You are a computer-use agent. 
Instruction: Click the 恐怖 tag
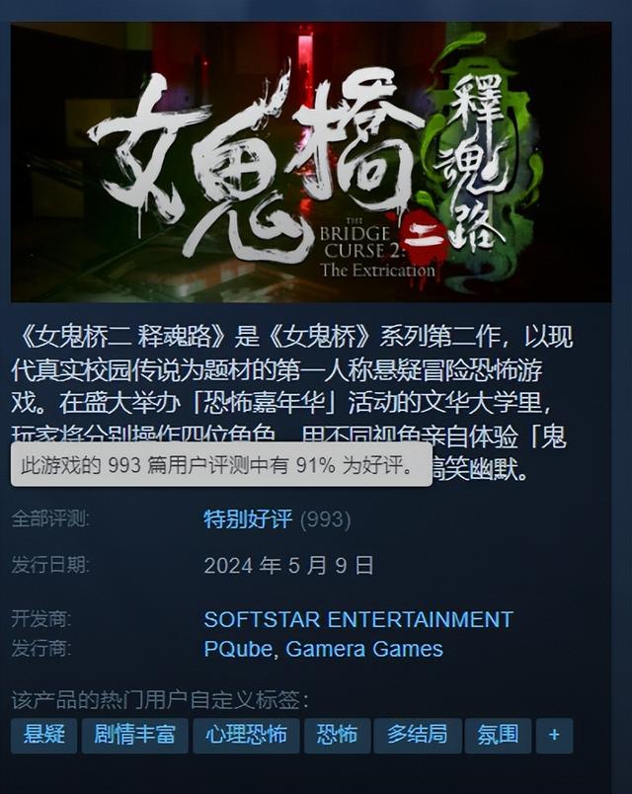337,735
